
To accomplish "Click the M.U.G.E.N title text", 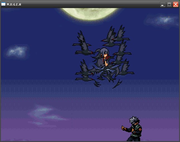I will (14, 4).
